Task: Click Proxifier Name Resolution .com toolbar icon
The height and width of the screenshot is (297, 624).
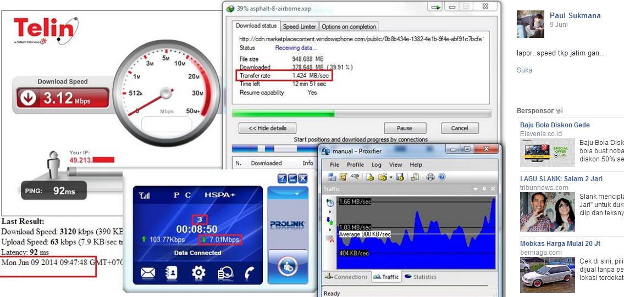Action: [x=355, y=177]
